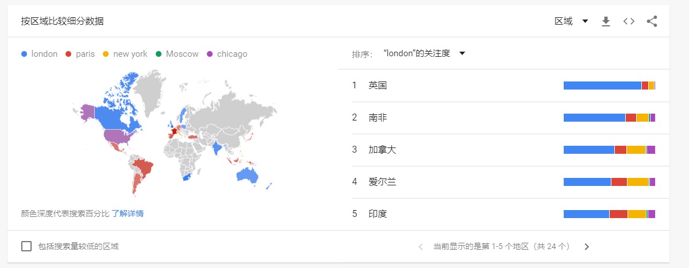Go to previous page of regions
Screen dimensions: 689x268
[x=421, y=247]
